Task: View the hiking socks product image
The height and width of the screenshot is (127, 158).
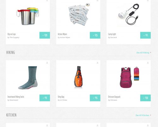Action: point(28,78)
